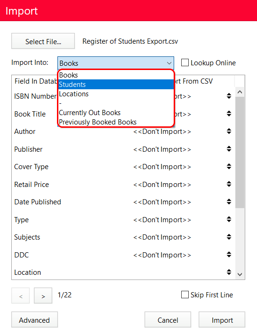Click the Select File button
The width and height of the screenshot is (257, 334).
pos(43,41)
